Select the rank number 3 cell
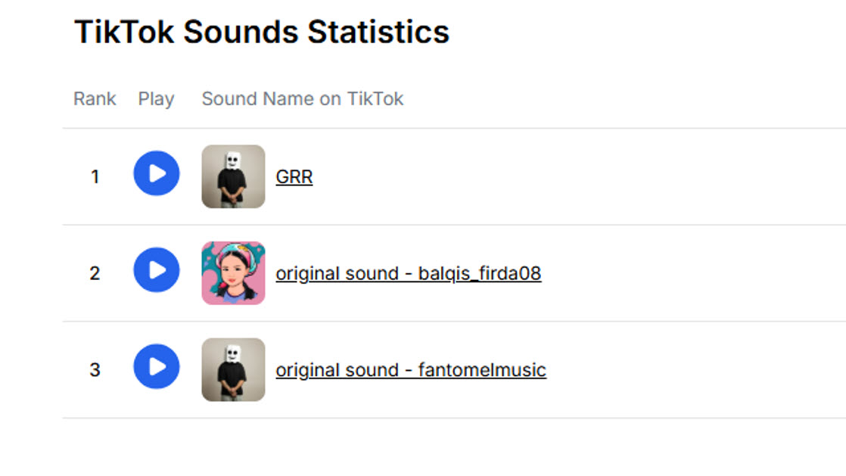The width and height of the screenshot is (846, 476). [x=95, y=370]
